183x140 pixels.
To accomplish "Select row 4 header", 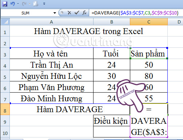I will (5, 64).
